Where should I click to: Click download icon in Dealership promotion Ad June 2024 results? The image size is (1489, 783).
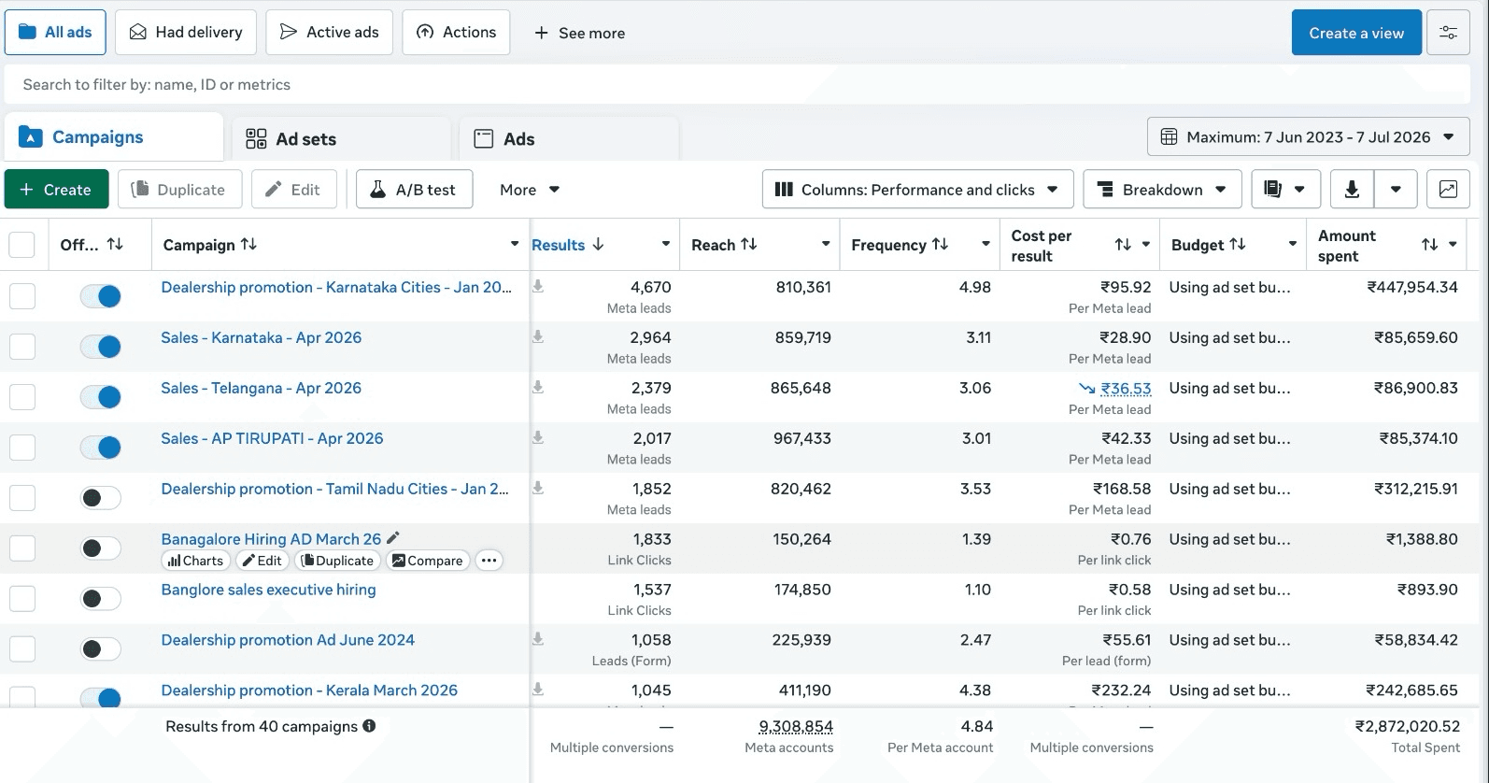(x=538, y=640)
